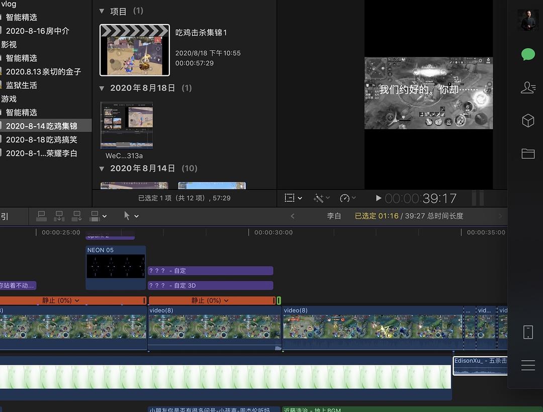This screenshot has width=543, height=412.
Task: Collapse the 项目 (1) section triangle
Action: click(x=102, y=11)
